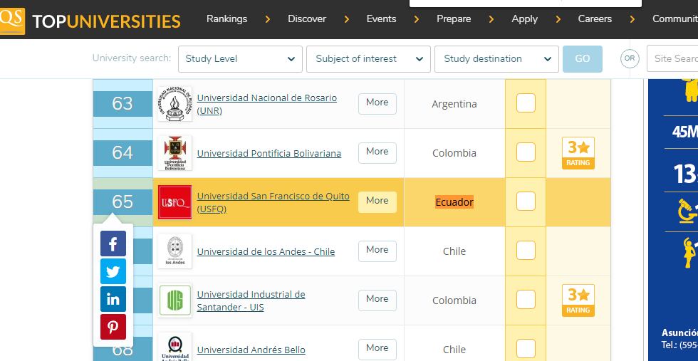Pin this page using Pinterest icon
Viewport: 698px width, 361px height.
(113, 327)
